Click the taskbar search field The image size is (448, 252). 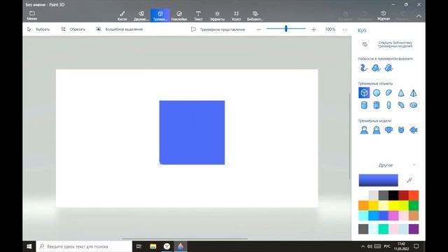pos(84,246)
